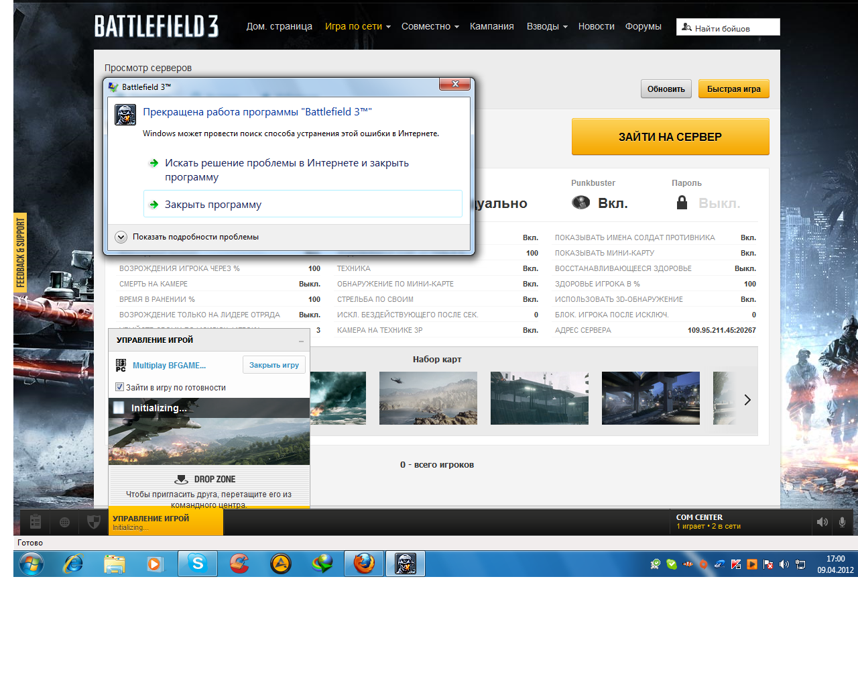Click server address 109.95.211.45:20267
The height and width of the screenshot is (687, 858).
pos(721,330)
